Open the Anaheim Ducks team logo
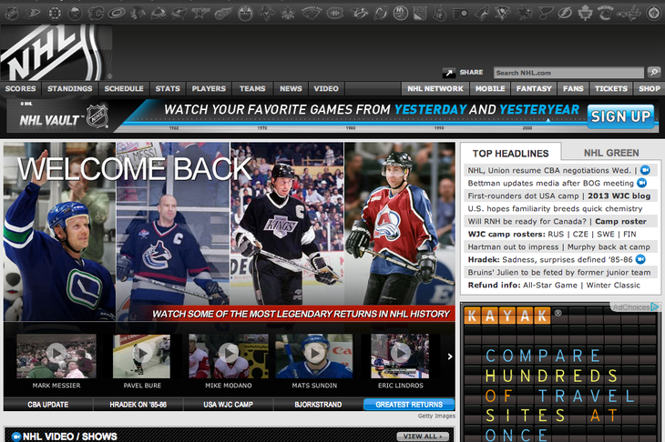Image resolution: width=665 pixels, height=442 pixels. coord(32,13)
